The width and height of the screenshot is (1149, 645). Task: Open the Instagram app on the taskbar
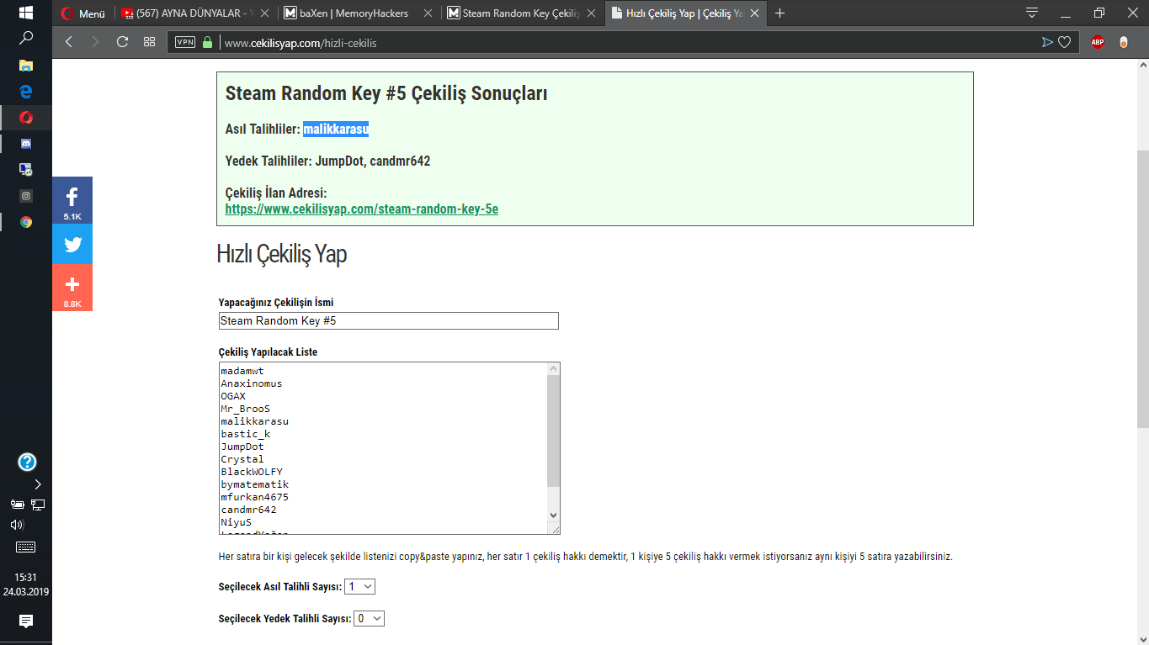pos(26,196)
